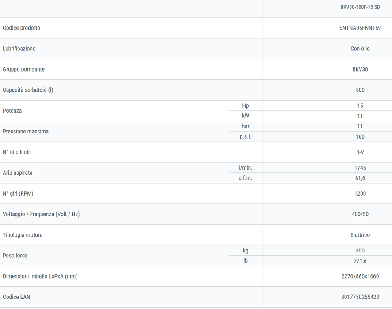Click the kW unit cell
Viewport: 392px width, 309px height.
246,116
